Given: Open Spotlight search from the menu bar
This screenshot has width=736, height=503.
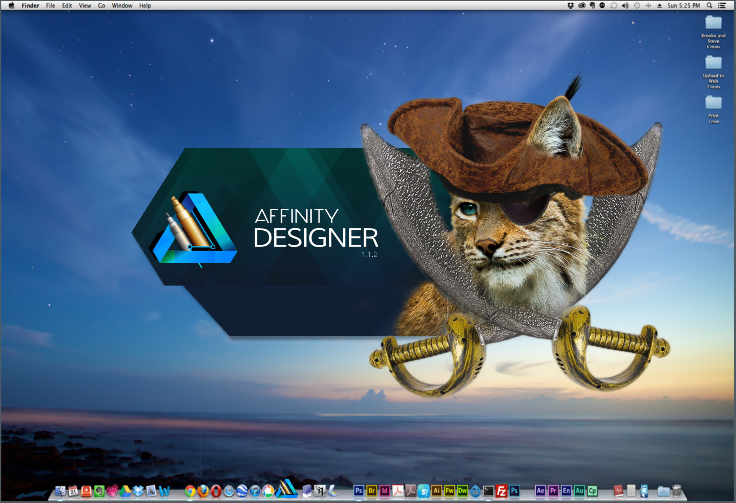Looking at the screenshot, I should (709, 5).
